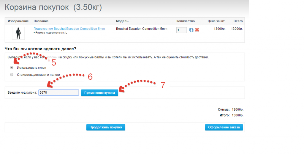Image resolution: width=304 pixels, height=154 pixels.
Task: Click the Название column header
Action: click(x=41, y=21)
